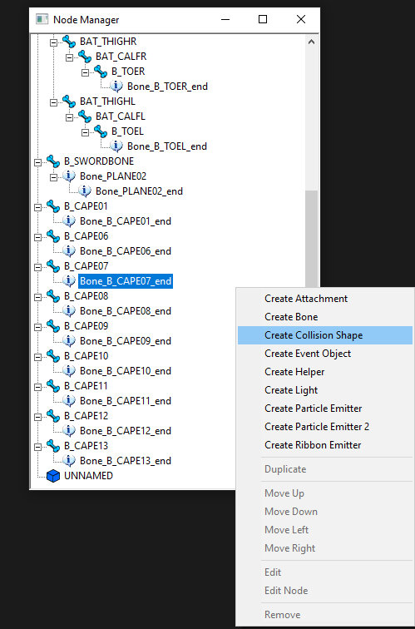Click the bone icon beside BAT_THIGHL
This screenshot has width=415, height=629.
pos(69,102)
